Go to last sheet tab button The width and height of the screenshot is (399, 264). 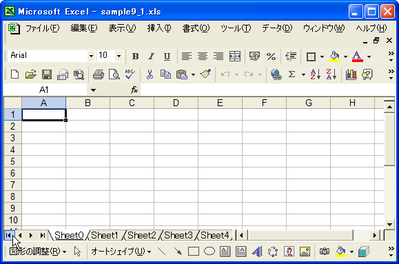42,236
